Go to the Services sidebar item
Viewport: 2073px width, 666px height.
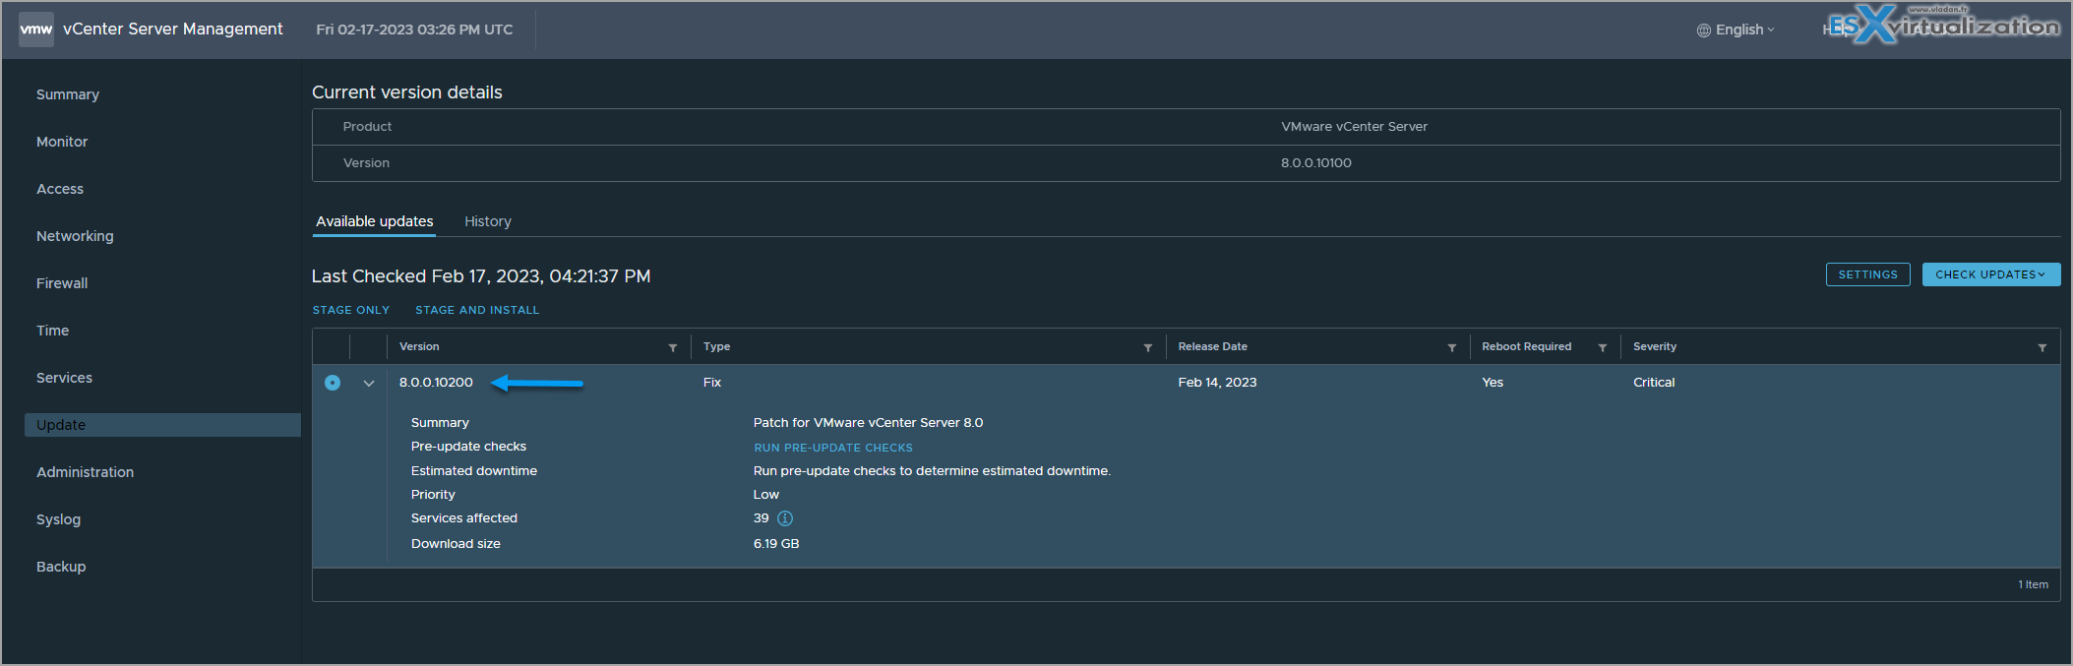coord(64,378)
